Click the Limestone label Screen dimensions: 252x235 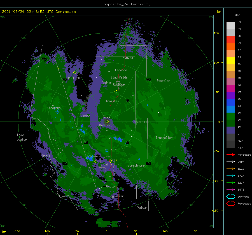(x=53, y=108)
